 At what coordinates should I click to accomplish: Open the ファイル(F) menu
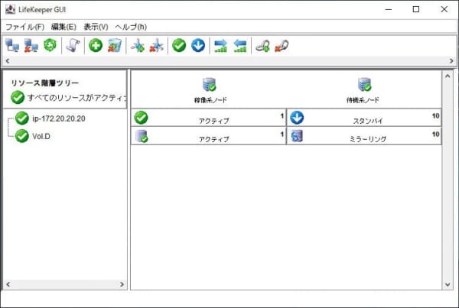25,27
